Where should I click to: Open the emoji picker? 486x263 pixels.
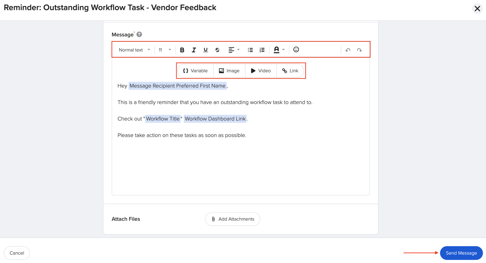coord(296,50)
